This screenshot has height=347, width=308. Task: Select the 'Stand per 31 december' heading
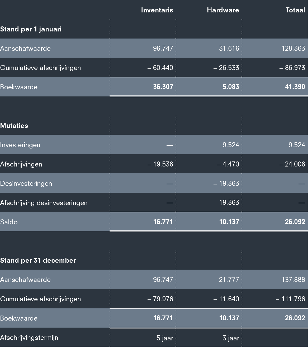pyautogui.click(x=38, y=260)
